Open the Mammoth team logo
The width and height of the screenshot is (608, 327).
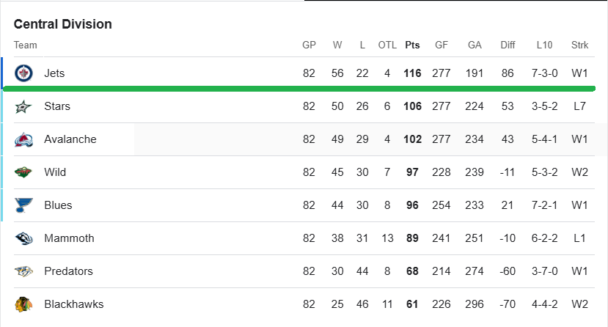click(x=23, y=238)
